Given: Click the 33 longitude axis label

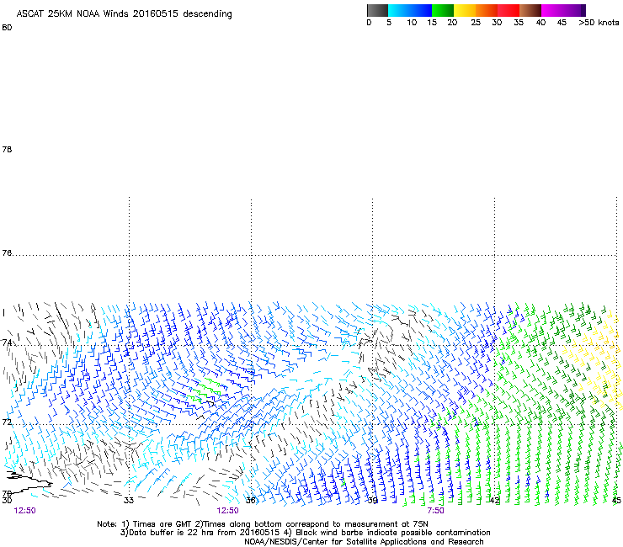Looking at the screenshot, I should [128, 500].
